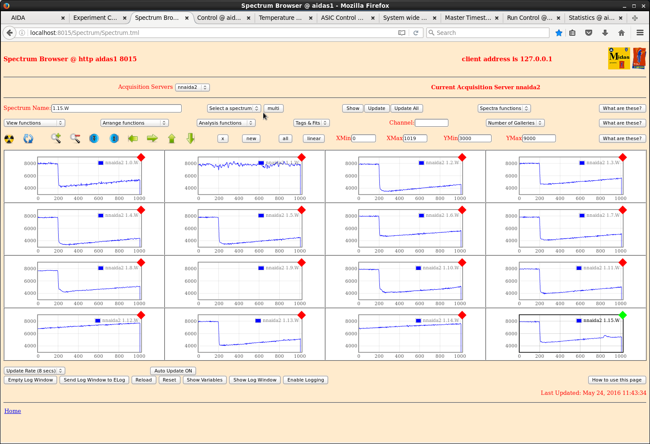Click the green right arrow icon
The width and height of the screenshot is (650, 444).
point(152,138)
